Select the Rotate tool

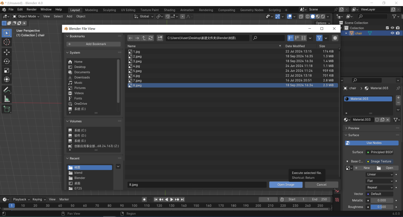6,61
